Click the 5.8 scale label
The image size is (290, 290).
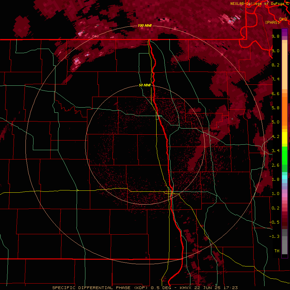pos(275,108)
